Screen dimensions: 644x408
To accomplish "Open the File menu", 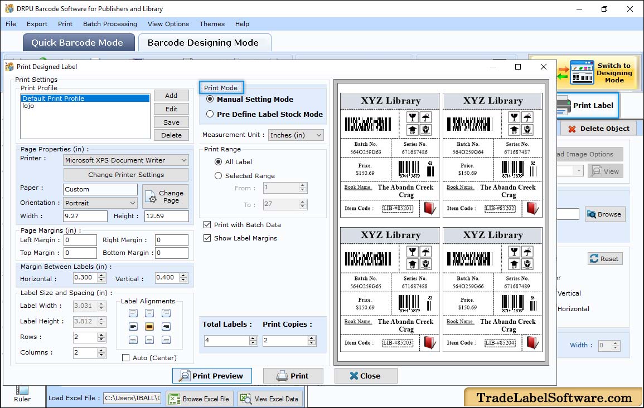I will pyautogui.click(x=11, y=24).
